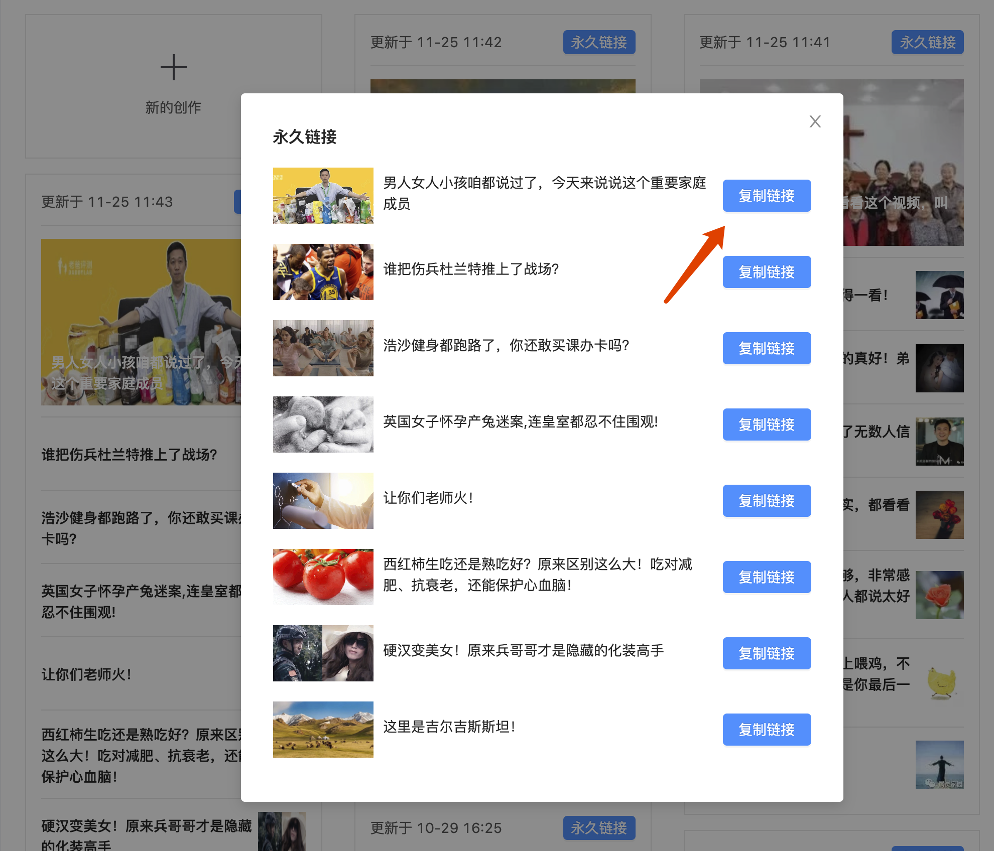Viewport: 994px width, 851px height.
Task: Copy link for 硬汉变美女 article
Action: pos(767,653)
